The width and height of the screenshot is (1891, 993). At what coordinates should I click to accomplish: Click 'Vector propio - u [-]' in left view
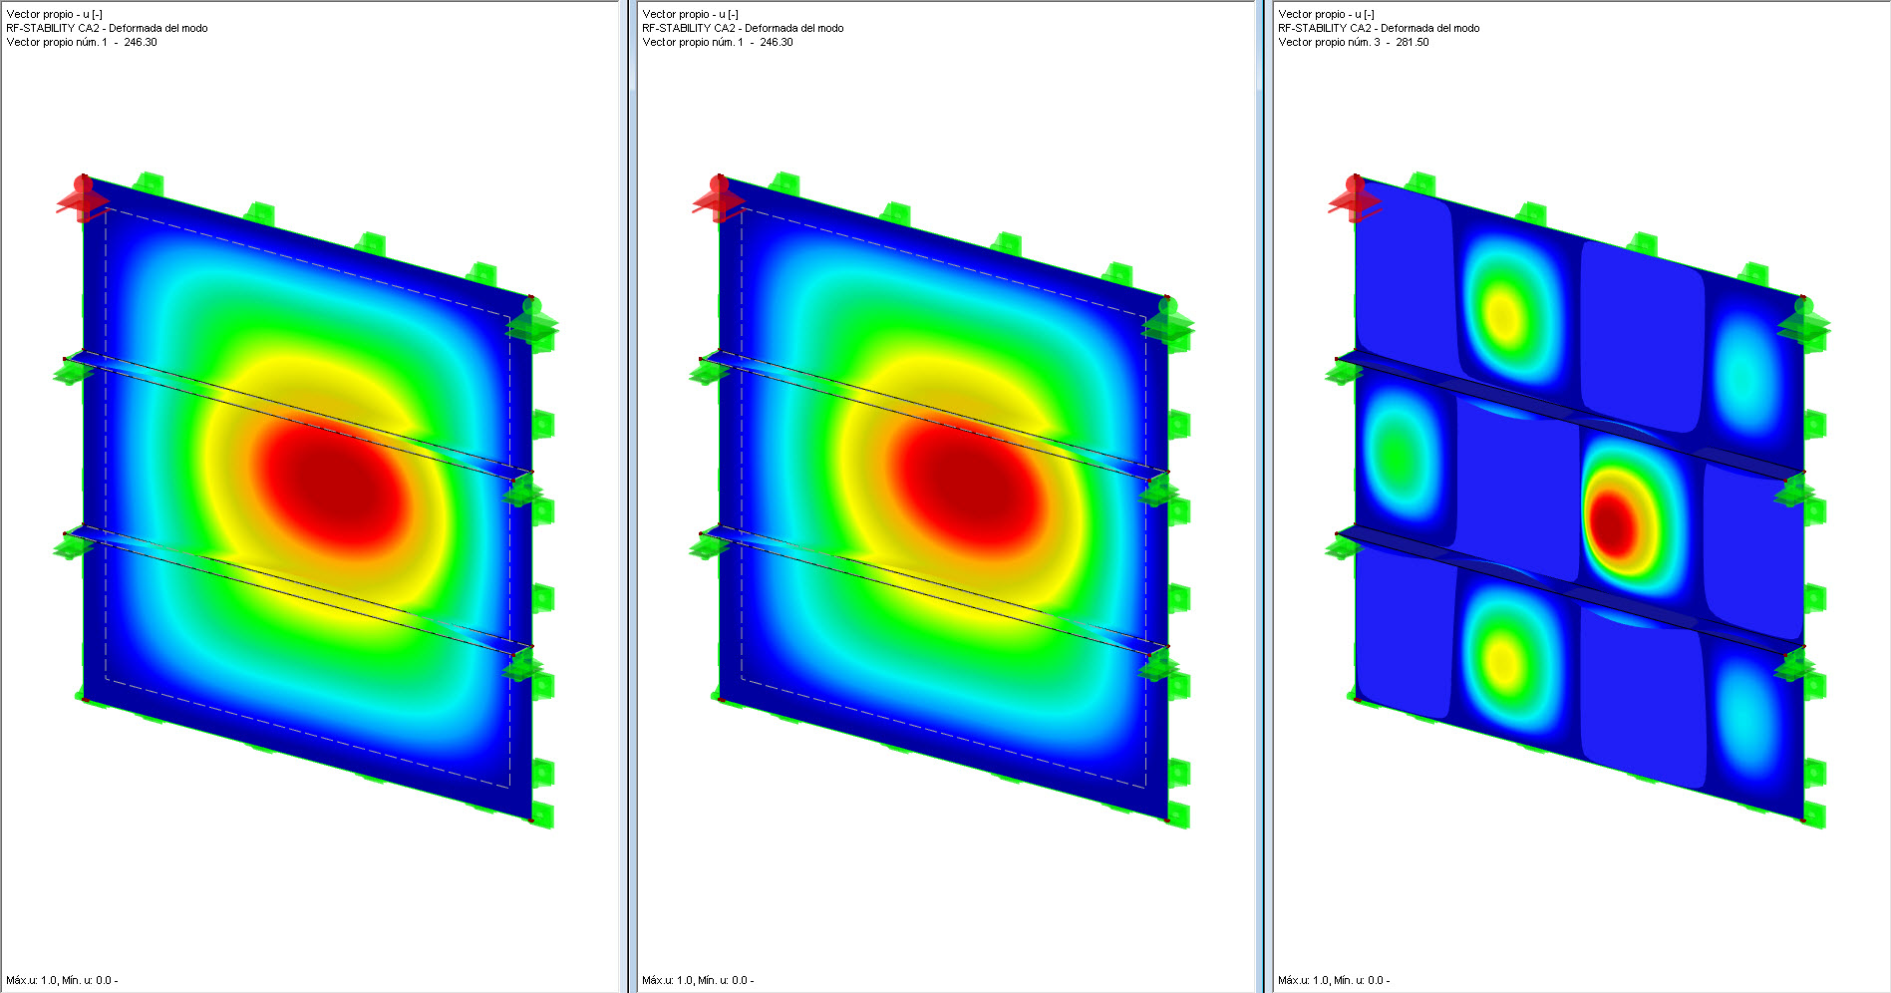pos(55,14)
